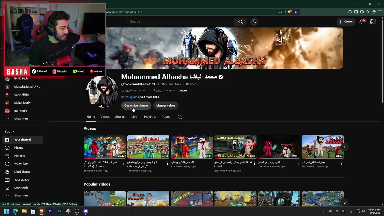This screenshot has width=384, height=216.
Task: Click the YouTube search input field
Action: click(x=181, y=22)
